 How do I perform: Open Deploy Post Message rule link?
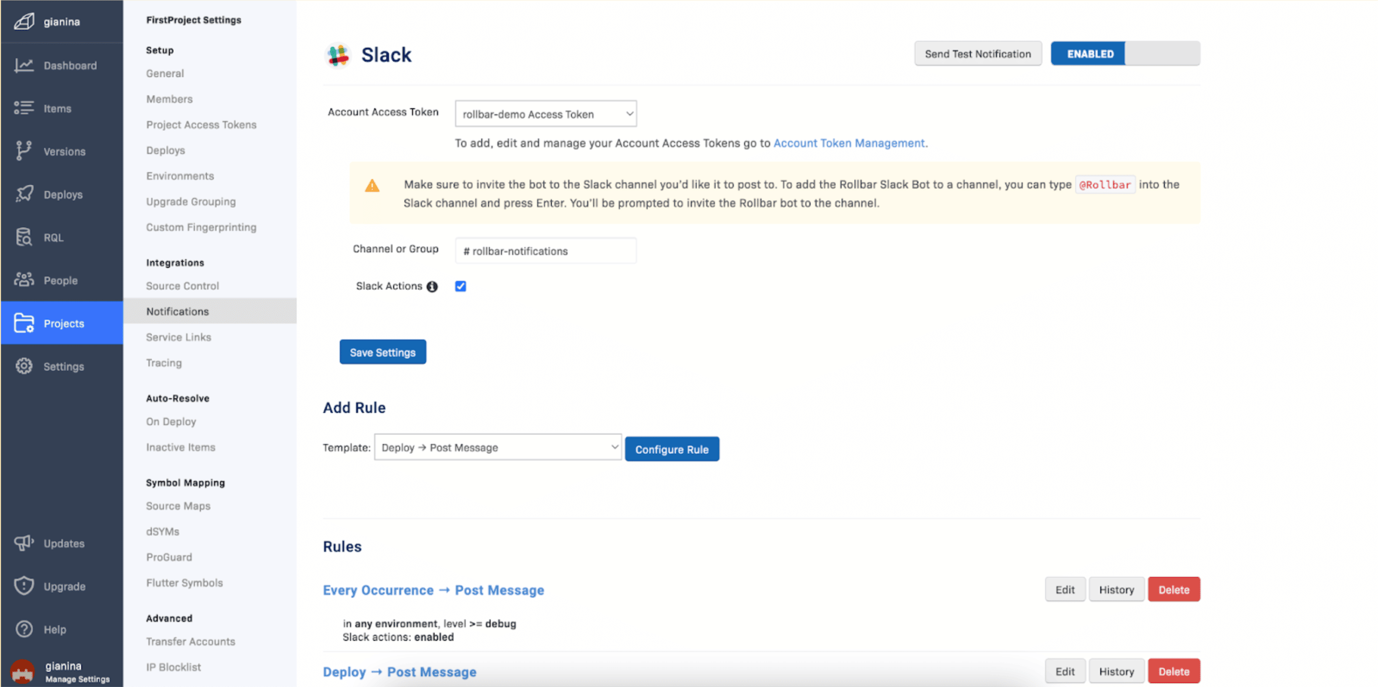pos(399,672)
